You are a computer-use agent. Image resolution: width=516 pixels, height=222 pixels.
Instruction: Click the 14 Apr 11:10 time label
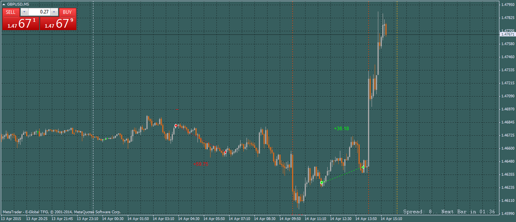click(x=315, y=218)
